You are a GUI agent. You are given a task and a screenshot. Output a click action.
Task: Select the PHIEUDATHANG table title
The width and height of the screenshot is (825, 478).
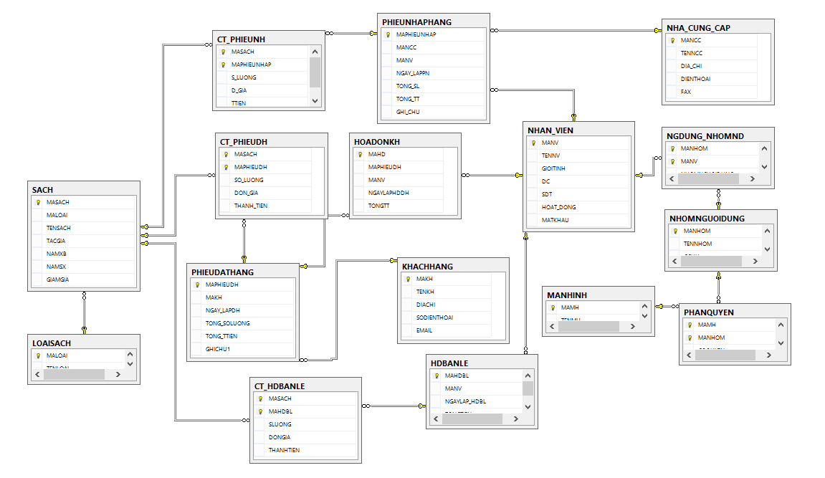click(223, 272)
